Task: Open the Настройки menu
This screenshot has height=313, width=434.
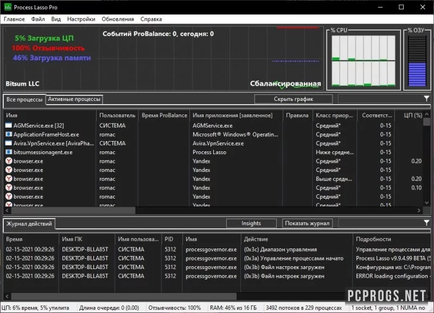Action: tap(81, 19)
